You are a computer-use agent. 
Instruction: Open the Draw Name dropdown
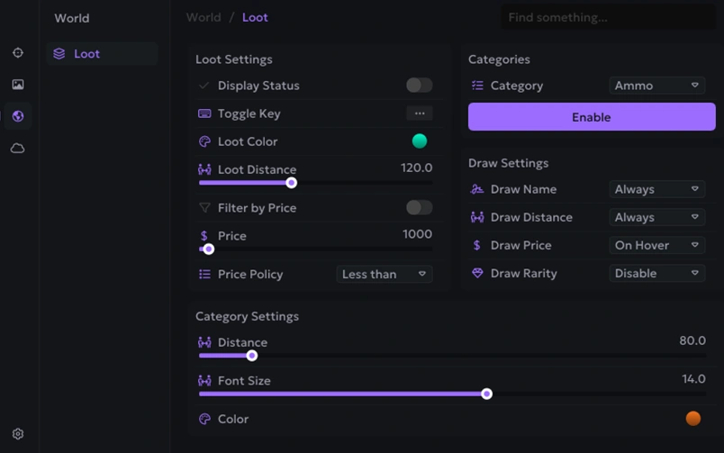point(656,189)
